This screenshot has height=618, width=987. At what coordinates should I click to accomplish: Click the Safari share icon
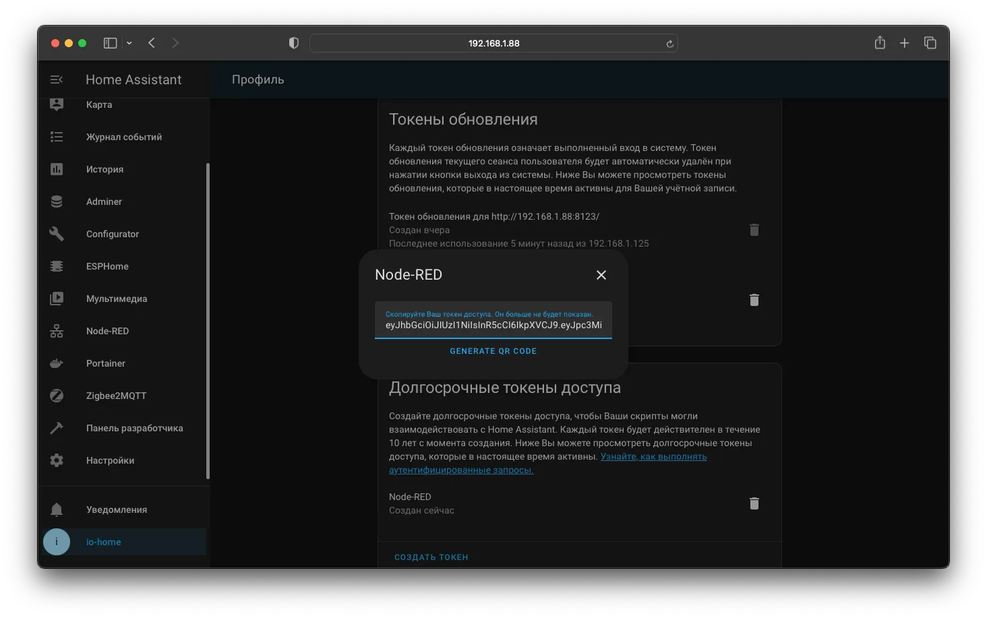[880, 42]
